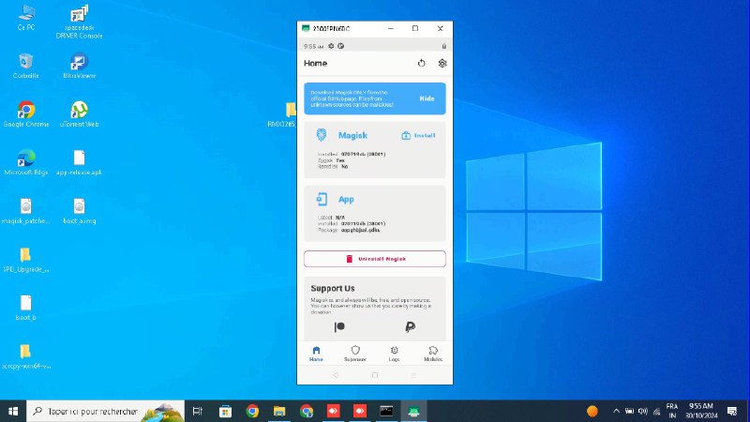Click the Home page title
Screen dimensions: 750x422
(315, 63)
